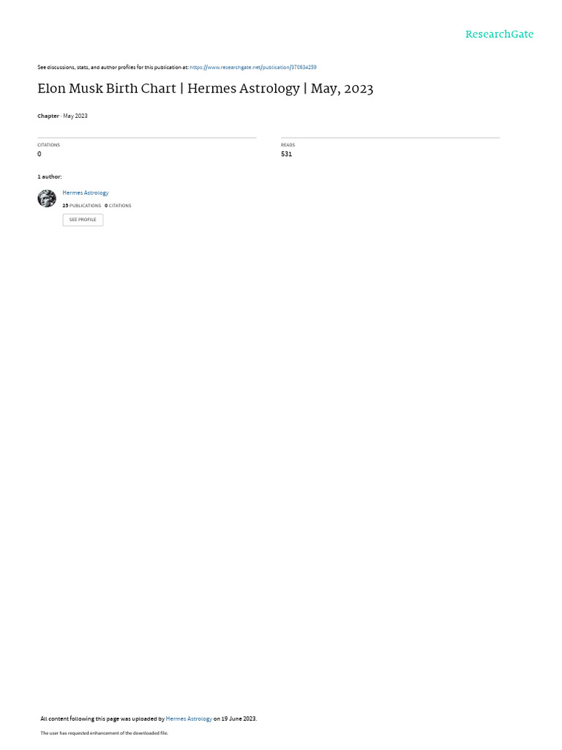The image size is (562, 750).
Task: Click the '19 June 2023' upload date
Action: click(239, 719)
